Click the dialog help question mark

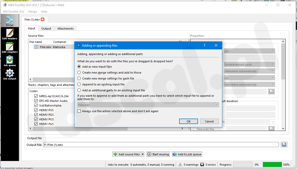(x=204, y=46)
